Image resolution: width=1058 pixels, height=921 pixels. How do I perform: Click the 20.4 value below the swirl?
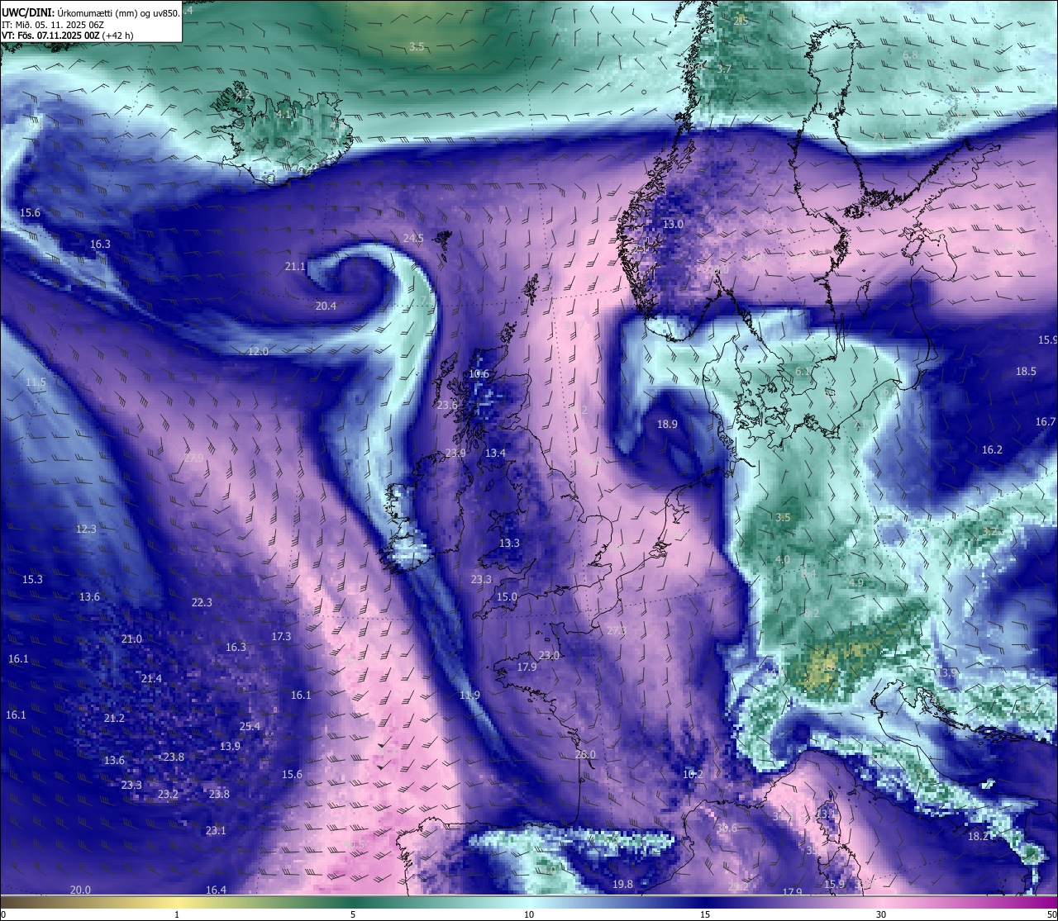coord(326,306)
